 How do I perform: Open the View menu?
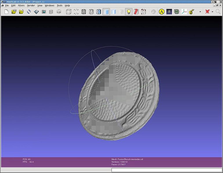pos(40,5)
